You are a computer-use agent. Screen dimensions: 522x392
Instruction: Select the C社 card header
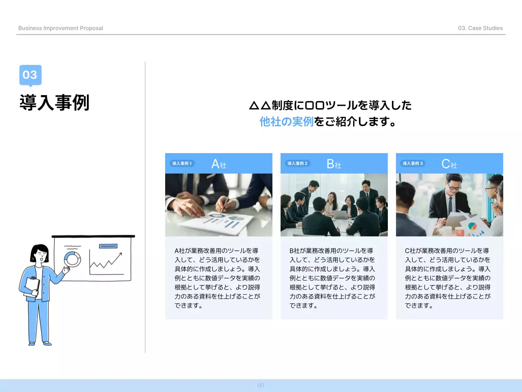pyautogui.click(x=449, y=164)
